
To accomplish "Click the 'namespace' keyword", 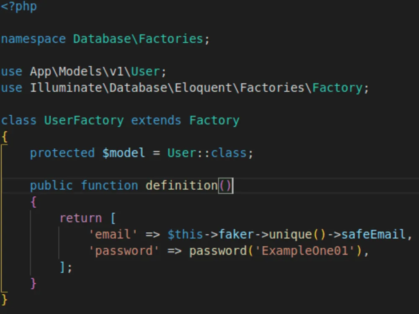I will 34,39.
